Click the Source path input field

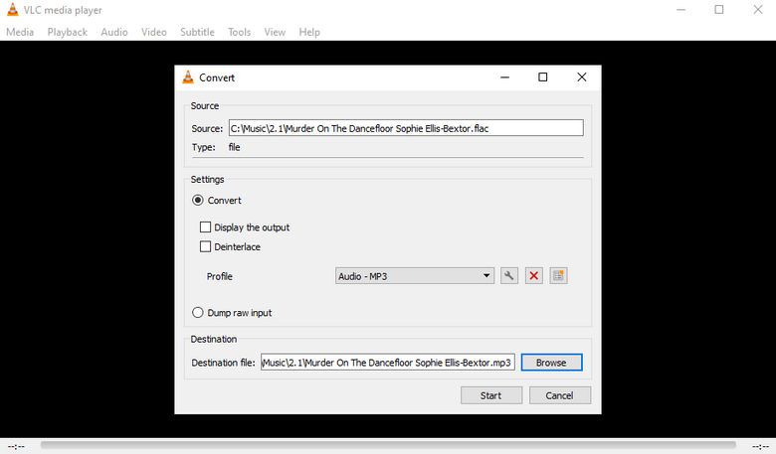(x=406, y=128)
